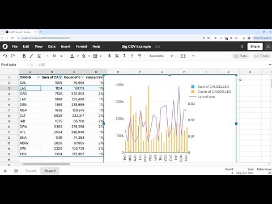Redo the last action
Screen dimensions: 272x204
point(12,56)
